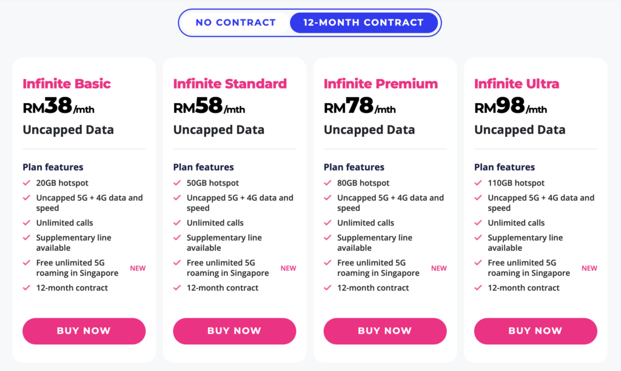Image resolution: width=621 pixels, height=371 pixels.
Task: Switch to NO CONTRACT pricing view
Action: coord(235,22)
